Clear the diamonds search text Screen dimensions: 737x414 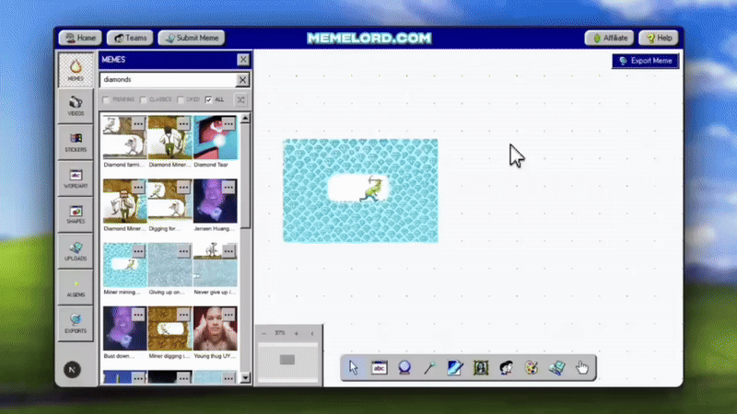[x=242, y=80]
